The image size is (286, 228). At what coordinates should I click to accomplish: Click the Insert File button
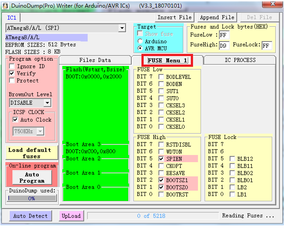click(174, 17)
